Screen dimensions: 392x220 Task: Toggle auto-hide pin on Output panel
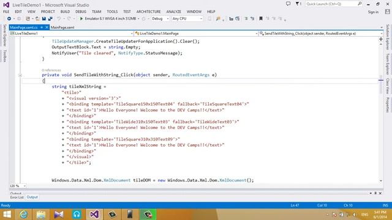coord(375,193)
